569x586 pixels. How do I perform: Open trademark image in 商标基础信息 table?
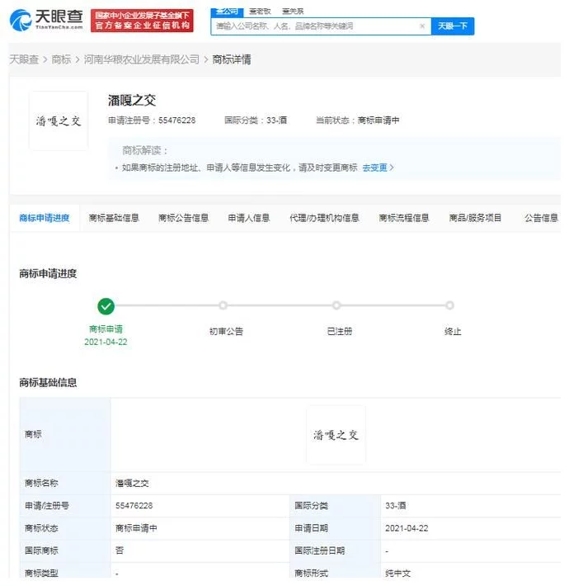pos(336,435)
